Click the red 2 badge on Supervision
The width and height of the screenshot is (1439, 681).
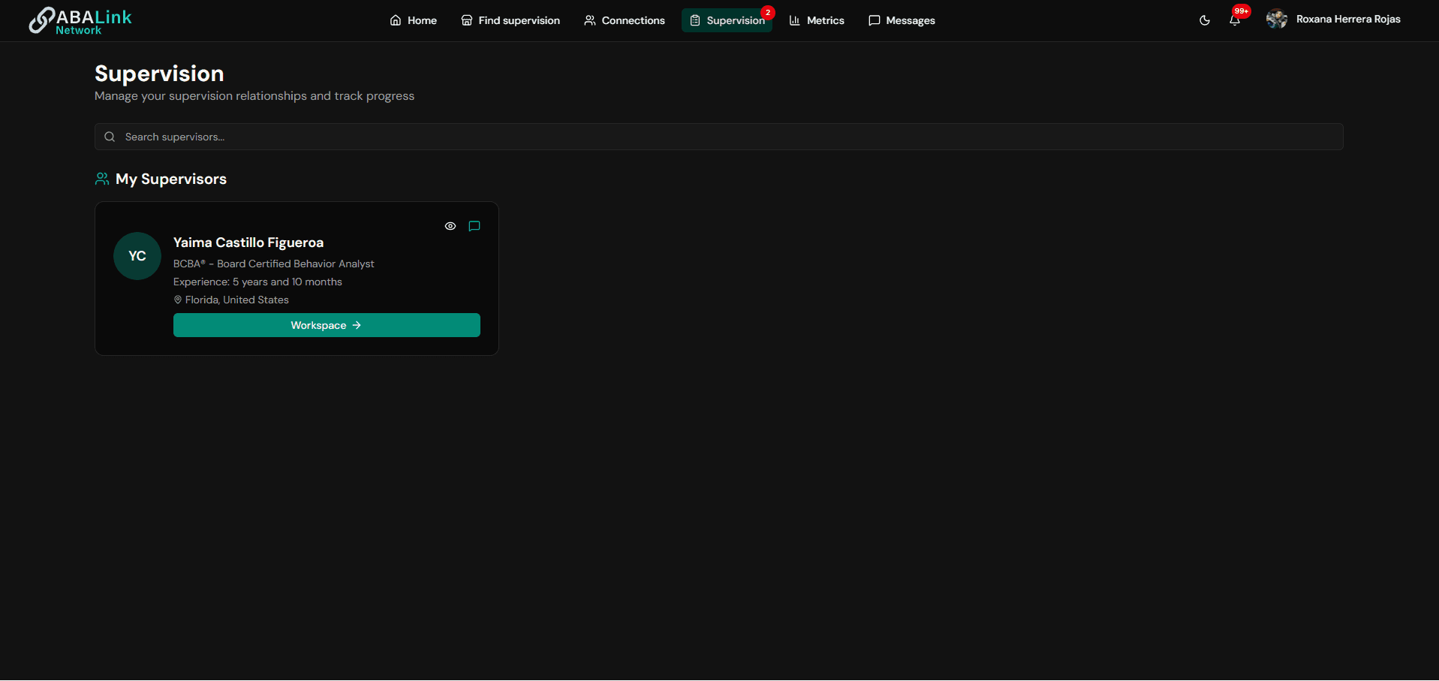tap(768, 13)
